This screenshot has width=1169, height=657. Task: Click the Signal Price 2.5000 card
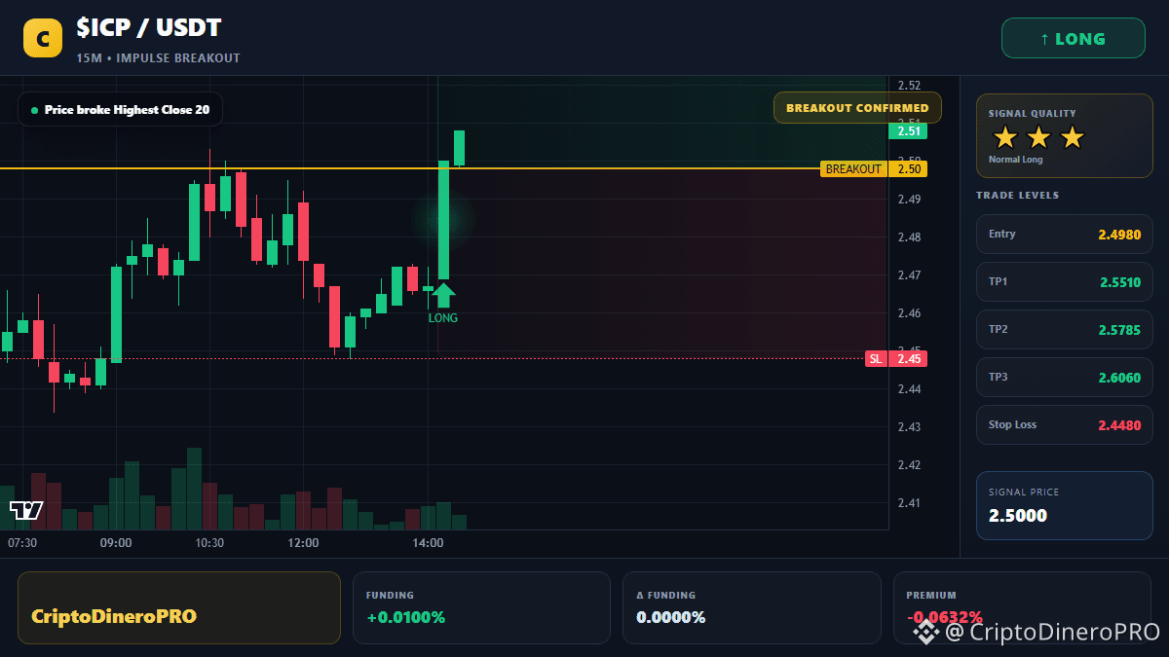pyautogui.click(x=1065, y=505)
